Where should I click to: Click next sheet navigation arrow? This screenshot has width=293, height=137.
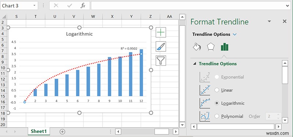tap(15, 132)
